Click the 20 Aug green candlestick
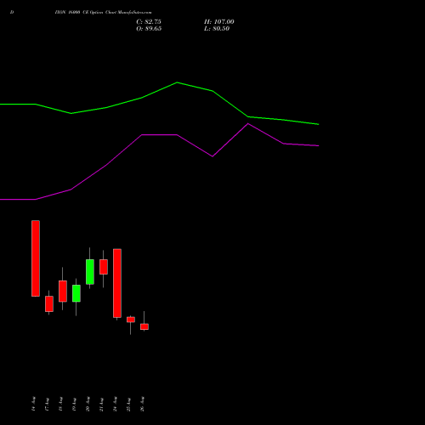This screenshot has height=425, width=425. (x=90, y=271)
